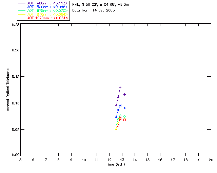Click the 0.20 y-axis tick label
The width and height of the screenshot is (217, 173).
coord(16,50)
